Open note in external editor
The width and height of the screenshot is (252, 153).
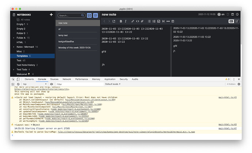[114, 21]
